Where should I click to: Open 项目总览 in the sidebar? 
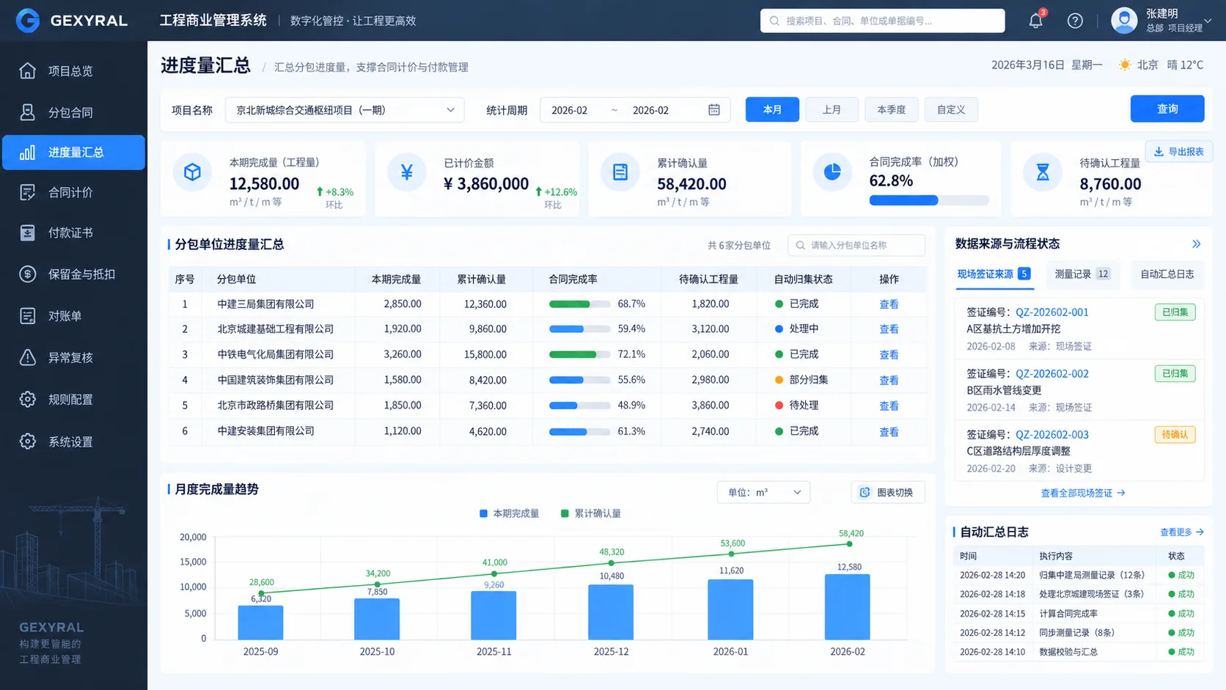(73, 70)
